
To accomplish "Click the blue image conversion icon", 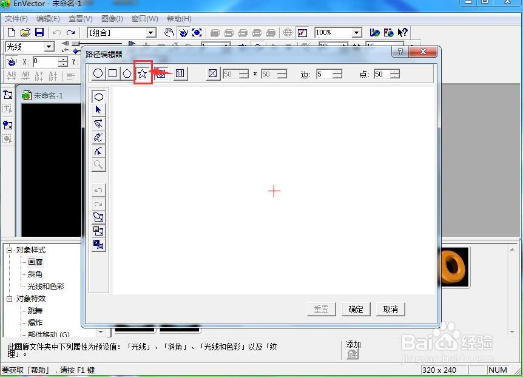I will [x=99, y=245].
